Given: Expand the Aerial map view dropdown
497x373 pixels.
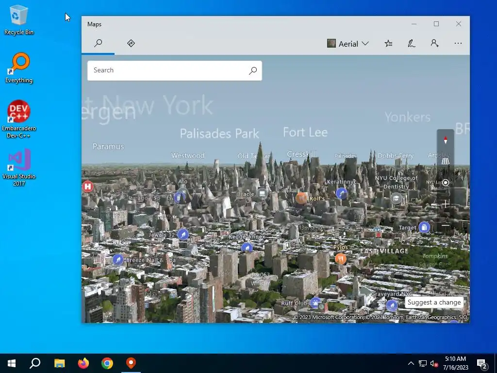Looking at the screenshot, I should tap(348, 44).
